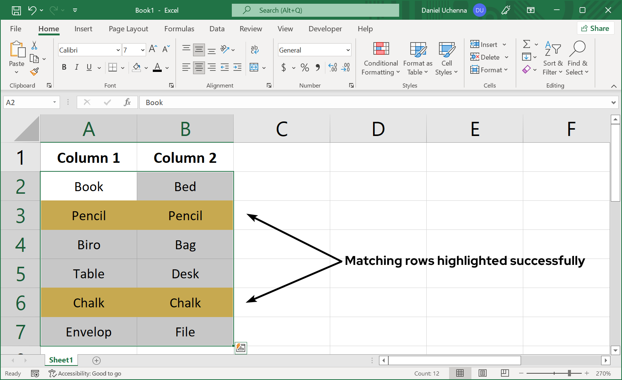
Task: Click the Format Painter icon
Action: click(34, 72)
